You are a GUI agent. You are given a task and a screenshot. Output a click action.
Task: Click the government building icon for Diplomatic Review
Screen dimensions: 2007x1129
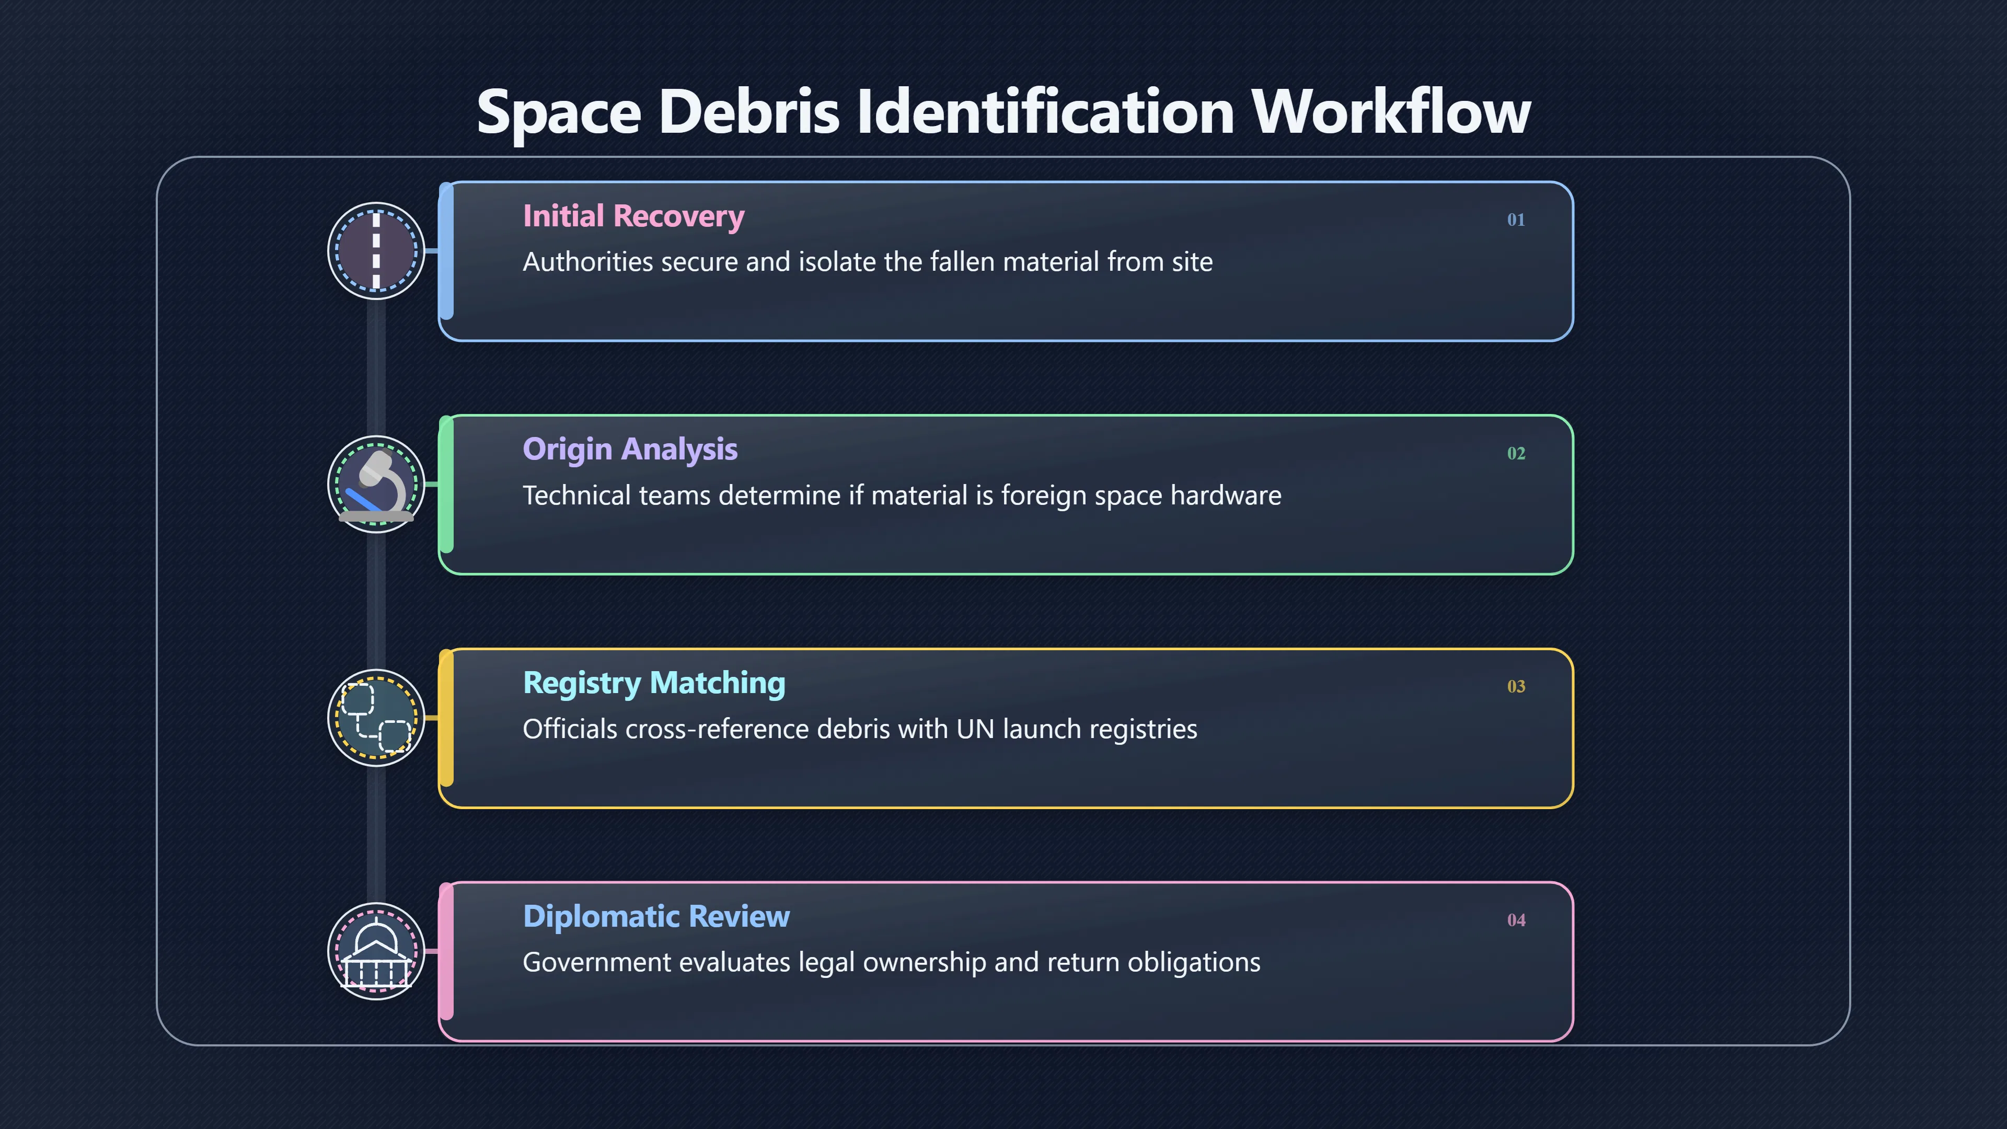pyautogui.click(x=376, y=951)
